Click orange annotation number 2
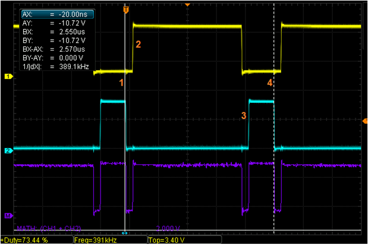368x245 pixels. 138,45
